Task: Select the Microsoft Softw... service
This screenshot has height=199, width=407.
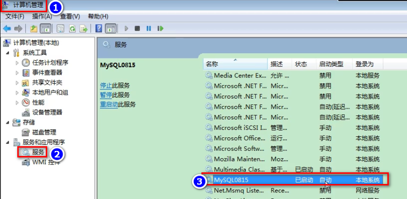Action: click(239, 149)
